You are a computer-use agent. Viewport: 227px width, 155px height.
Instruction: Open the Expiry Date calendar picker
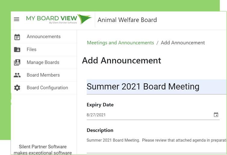216,115
